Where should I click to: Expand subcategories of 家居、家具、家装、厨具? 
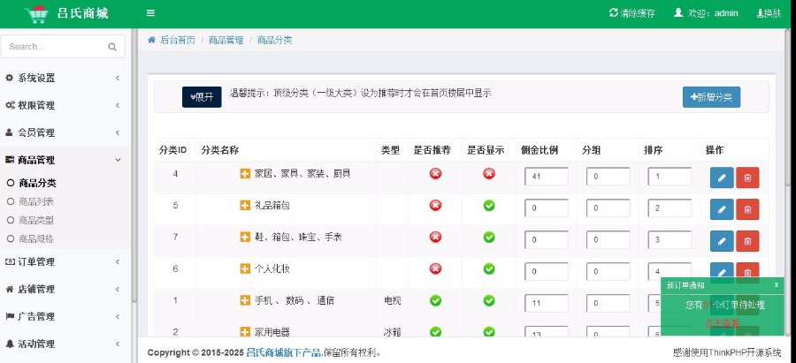pyautogui.click(x=245, y=174)
